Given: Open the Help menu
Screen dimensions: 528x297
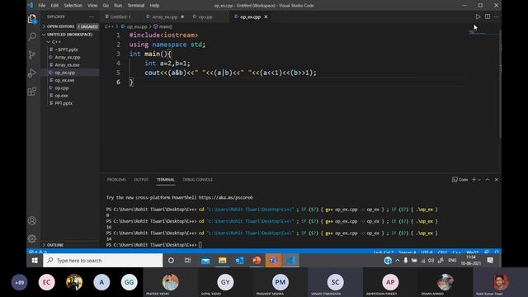Looking at the screenshot, I should (x=154, y=6).
